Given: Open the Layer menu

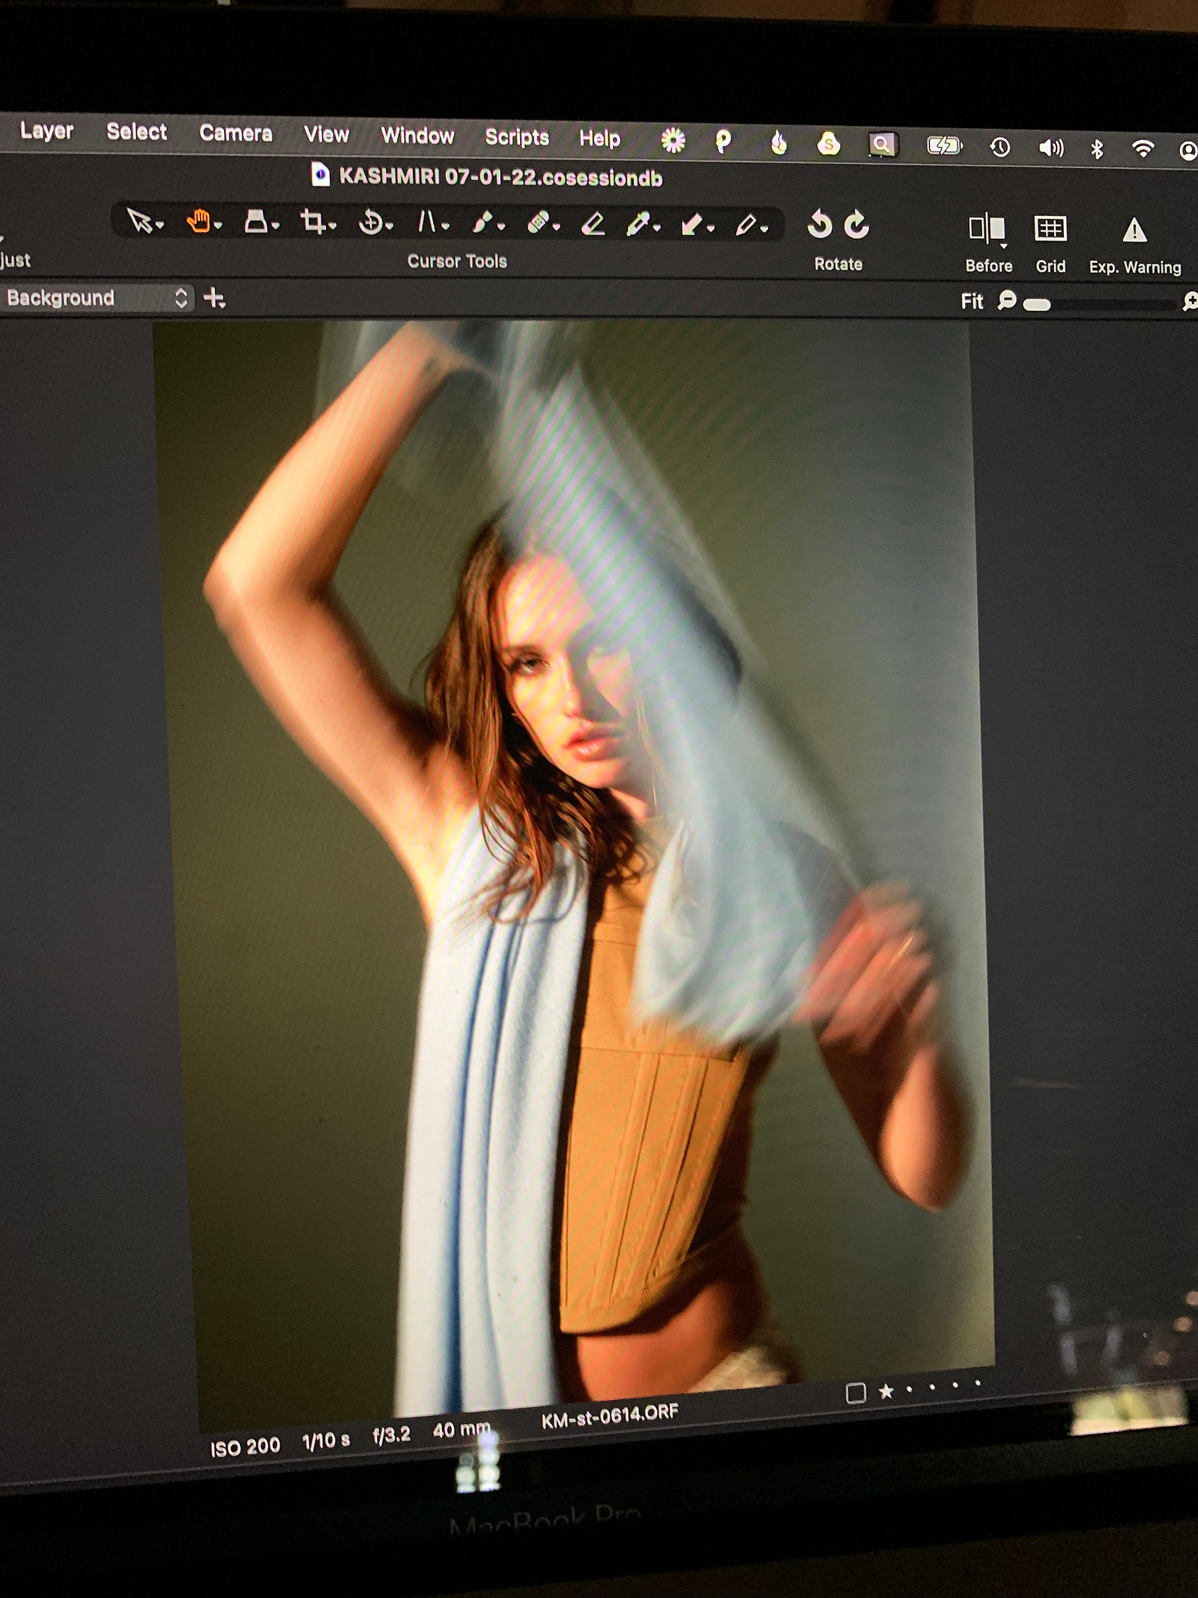Looking at the screenshot, I should (x=46, y=130).
